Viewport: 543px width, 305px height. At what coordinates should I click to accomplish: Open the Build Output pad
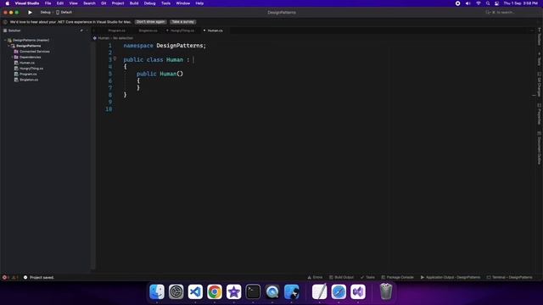coord(341,277)
